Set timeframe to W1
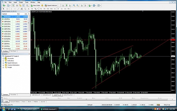 coord(65,9)
